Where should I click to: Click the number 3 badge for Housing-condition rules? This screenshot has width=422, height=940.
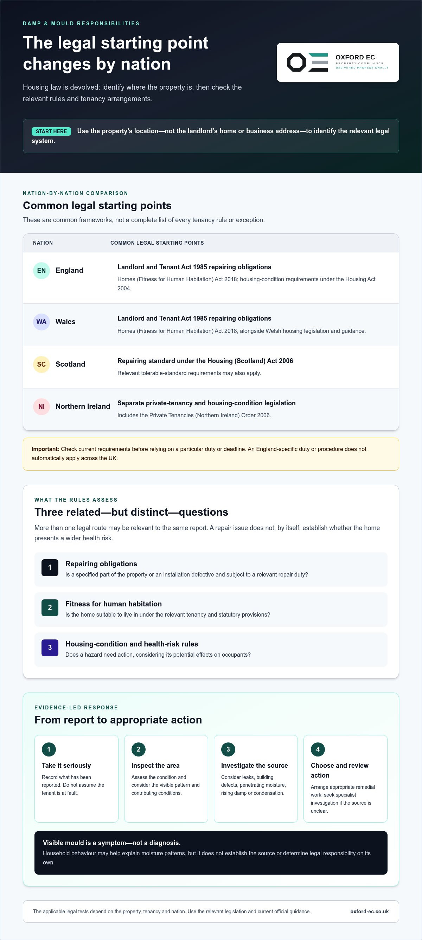pyautogui.click(x=50, y=648)
